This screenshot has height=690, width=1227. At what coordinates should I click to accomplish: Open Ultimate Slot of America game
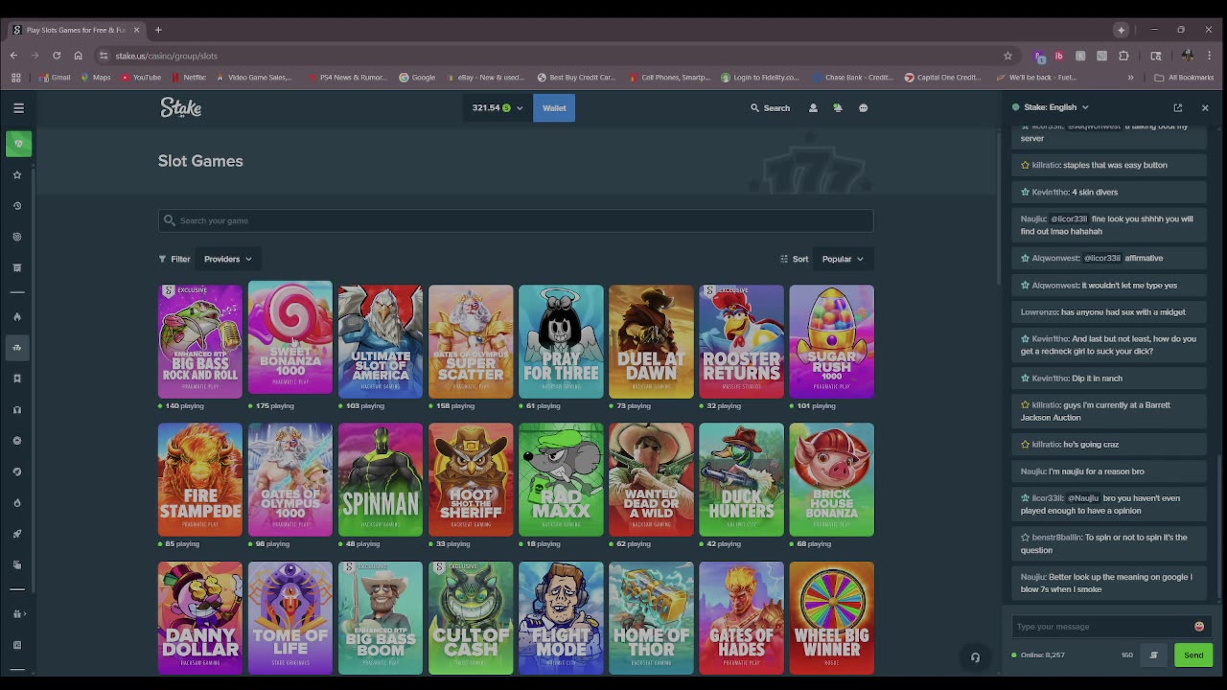click(x=381, y=341)
